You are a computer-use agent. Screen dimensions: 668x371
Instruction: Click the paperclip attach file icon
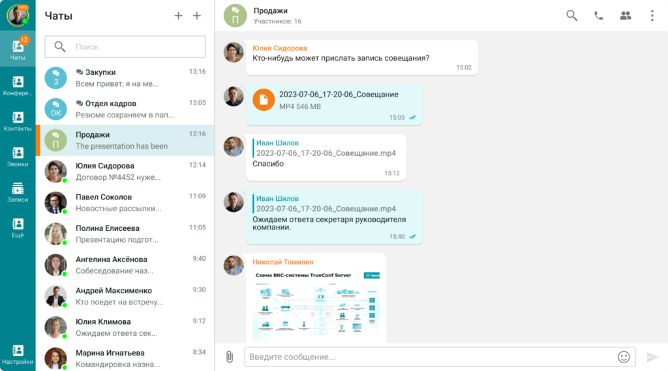pyautogui.click(x=229, y=357)
